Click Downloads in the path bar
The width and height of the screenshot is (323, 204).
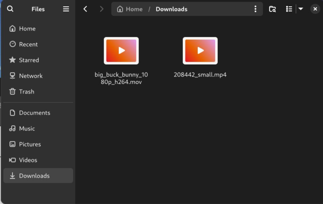coord(171,9)
